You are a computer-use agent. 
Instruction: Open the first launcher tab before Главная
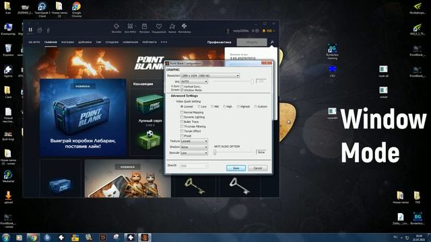point(34,42)
